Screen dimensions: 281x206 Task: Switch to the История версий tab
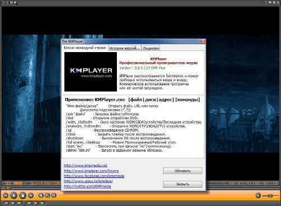124,48
